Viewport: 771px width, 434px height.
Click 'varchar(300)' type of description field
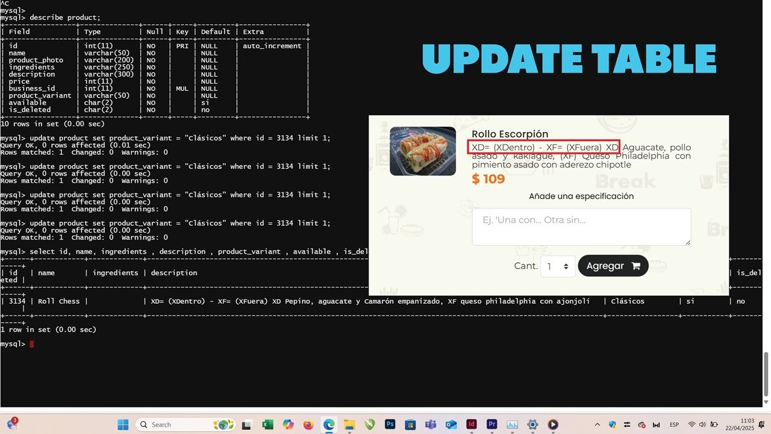point(109,74)
